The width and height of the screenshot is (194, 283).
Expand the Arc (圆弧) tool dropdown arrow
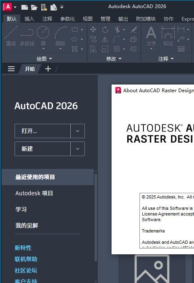click(x=60, y=49)
